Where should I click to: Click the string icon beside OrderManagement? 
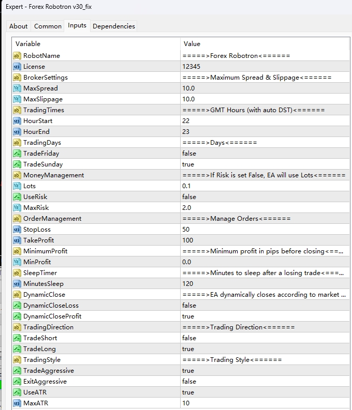(x=17, y=219)
